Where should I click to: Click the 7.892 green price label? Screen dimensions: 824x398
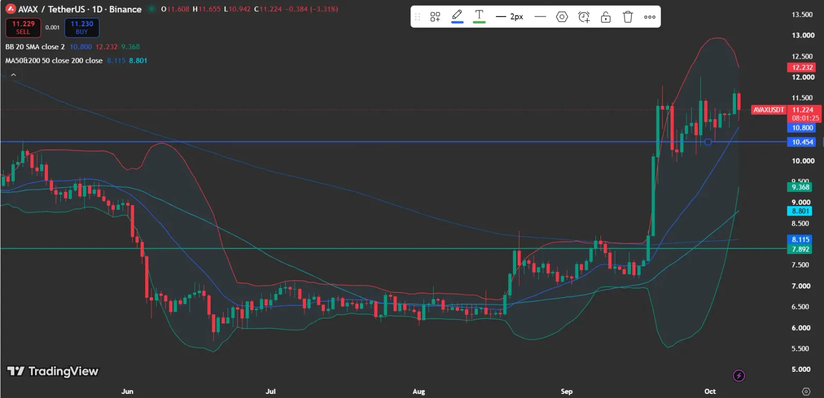pos(800,249)
